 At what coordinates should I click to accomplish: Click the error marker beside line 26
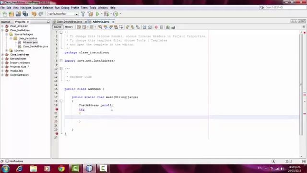pyautogui.click(x=57, y=134)
